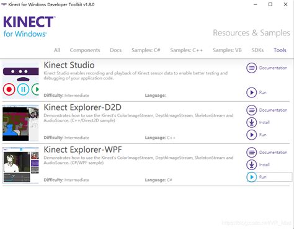Click Difficulty: Intermediate under Kinect Explorer-WPF

coord(66,180)
